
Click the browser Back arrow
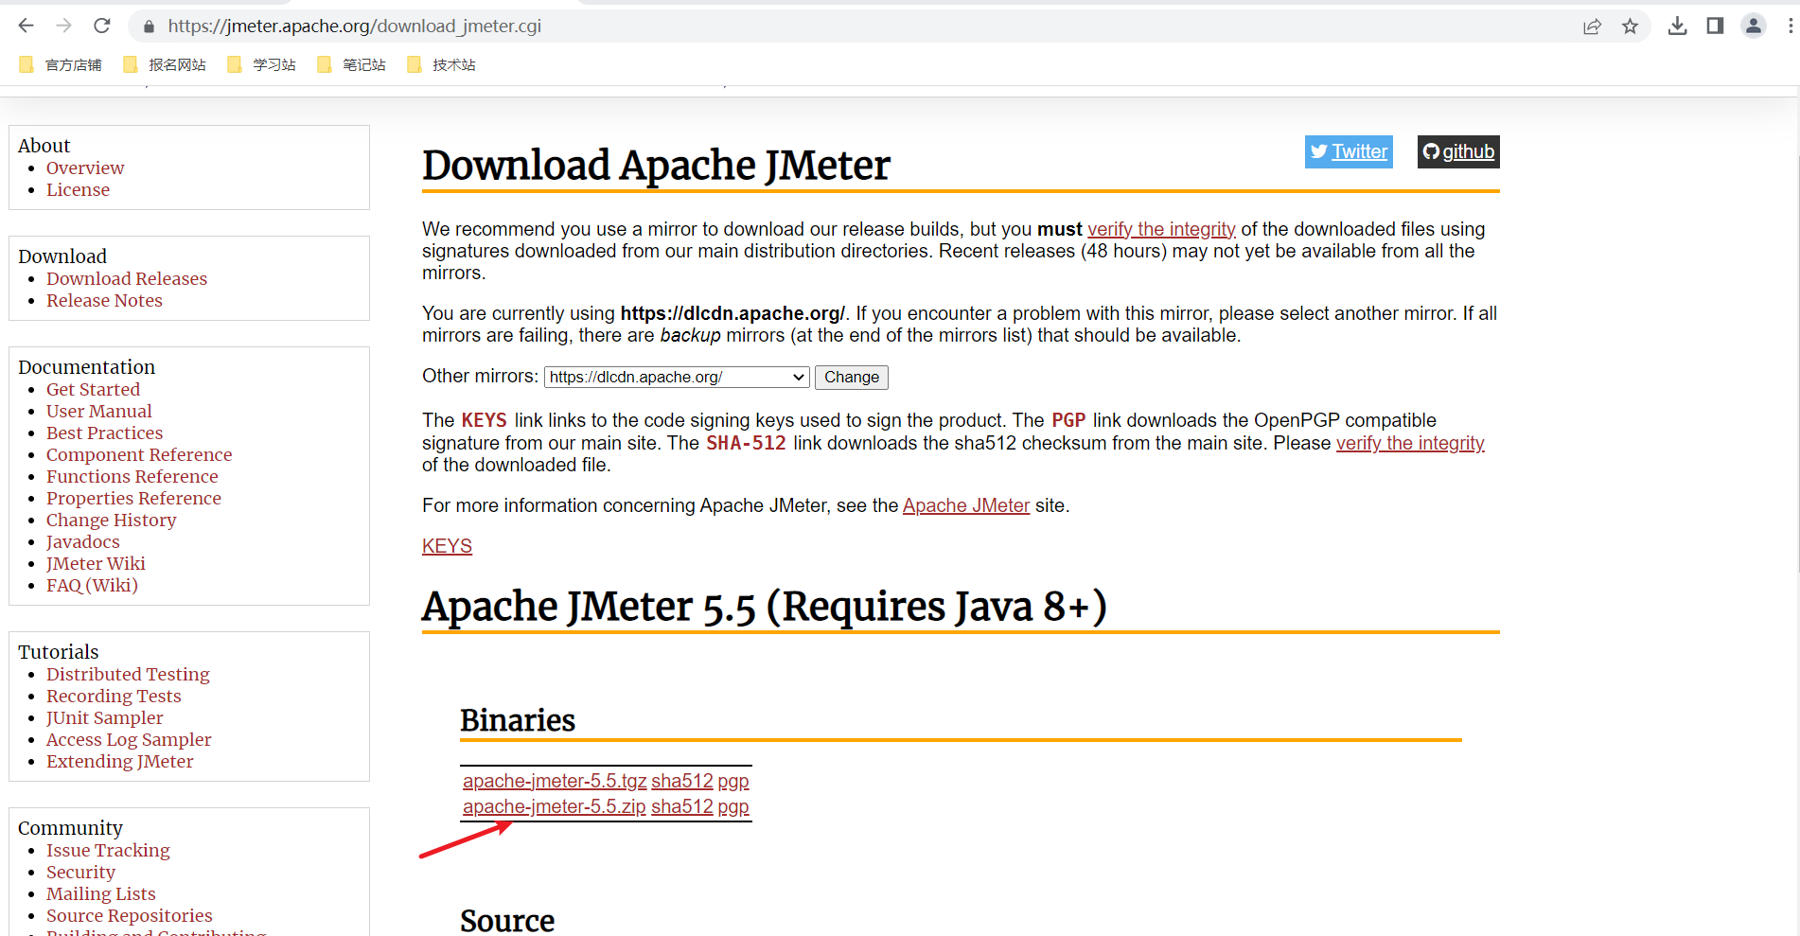tap(26, 26)
